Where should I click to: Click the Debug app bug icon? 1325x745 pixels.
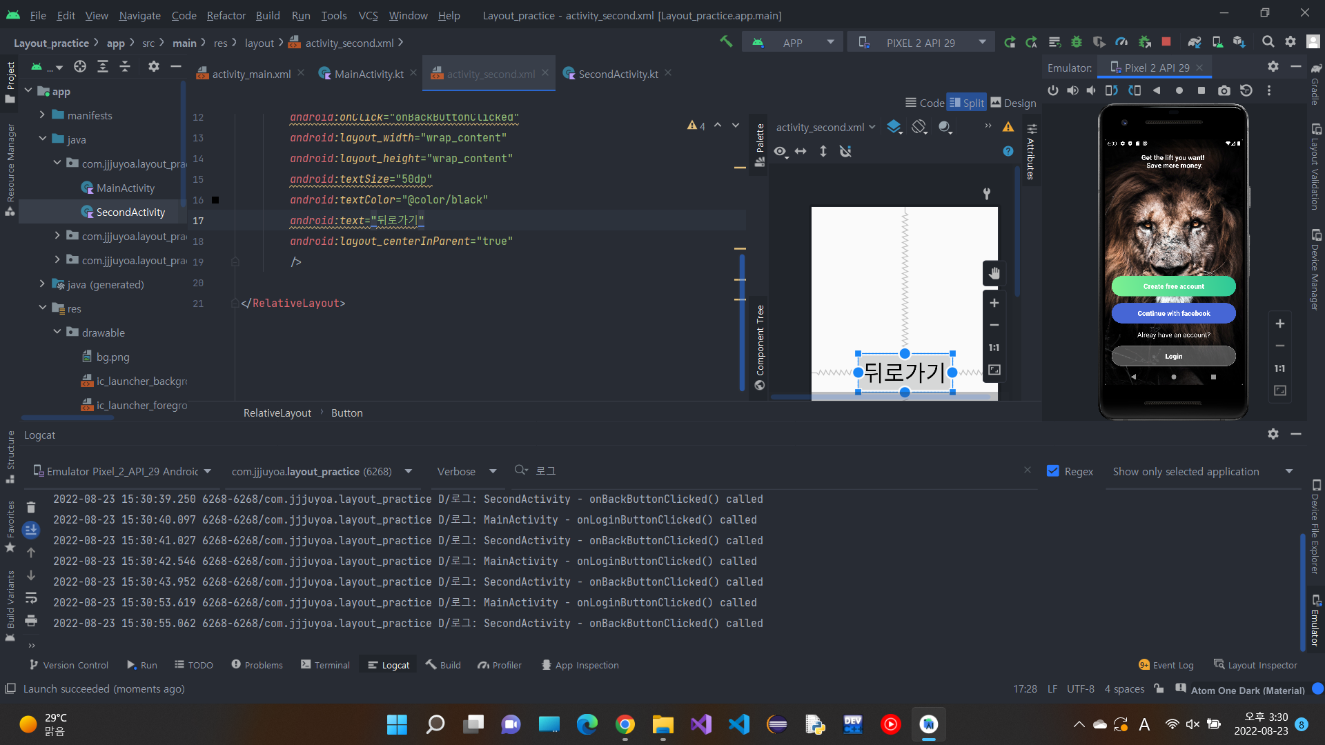coord(1076,42)
